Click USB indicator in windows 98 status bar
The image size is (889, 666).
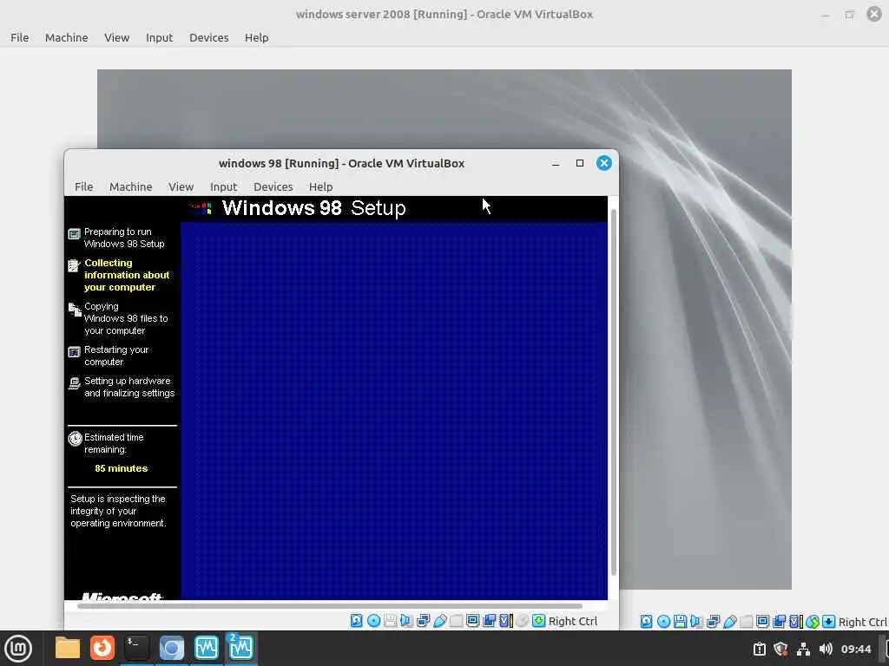[x=440, y=621]
